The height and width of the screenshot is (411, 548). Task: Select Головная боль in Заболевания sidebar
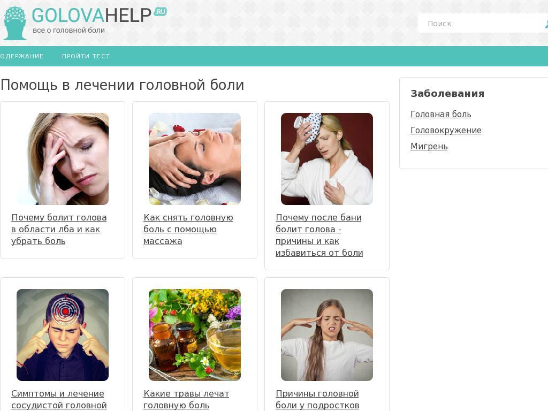[441, 115]
